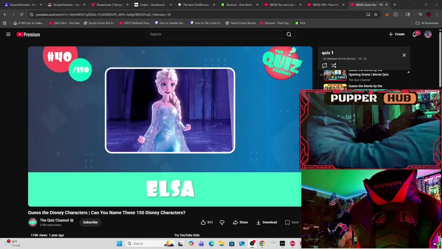442x249 pixels.
Task: Go to YouTube Premium home logo
Action: click(28, 34)
